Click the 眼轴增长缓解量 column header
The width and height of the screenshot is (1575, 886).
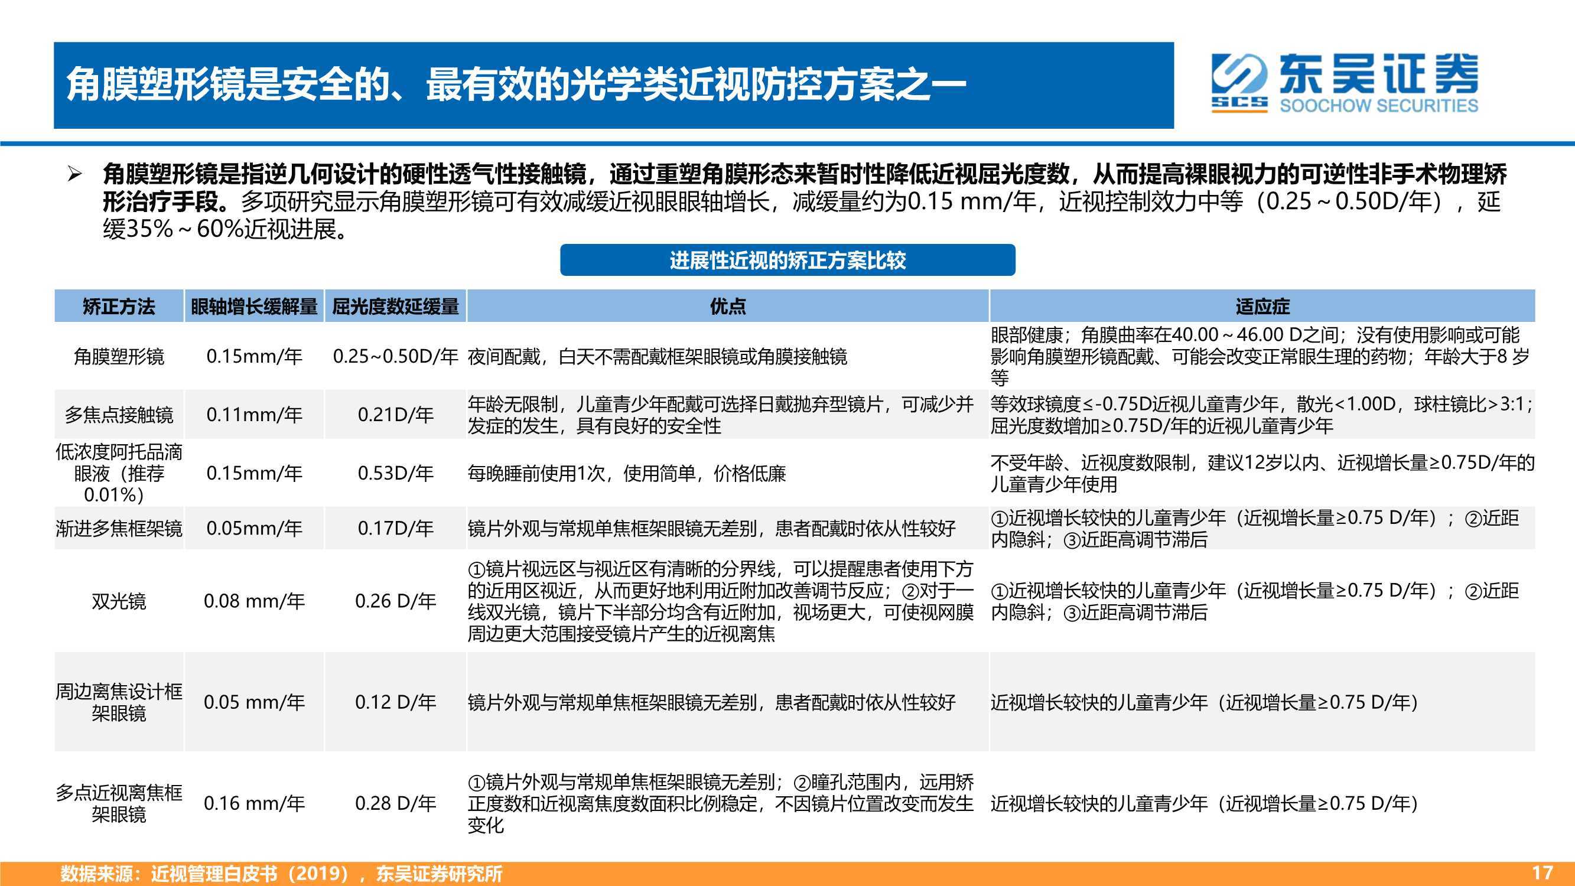tap(255, 307)
